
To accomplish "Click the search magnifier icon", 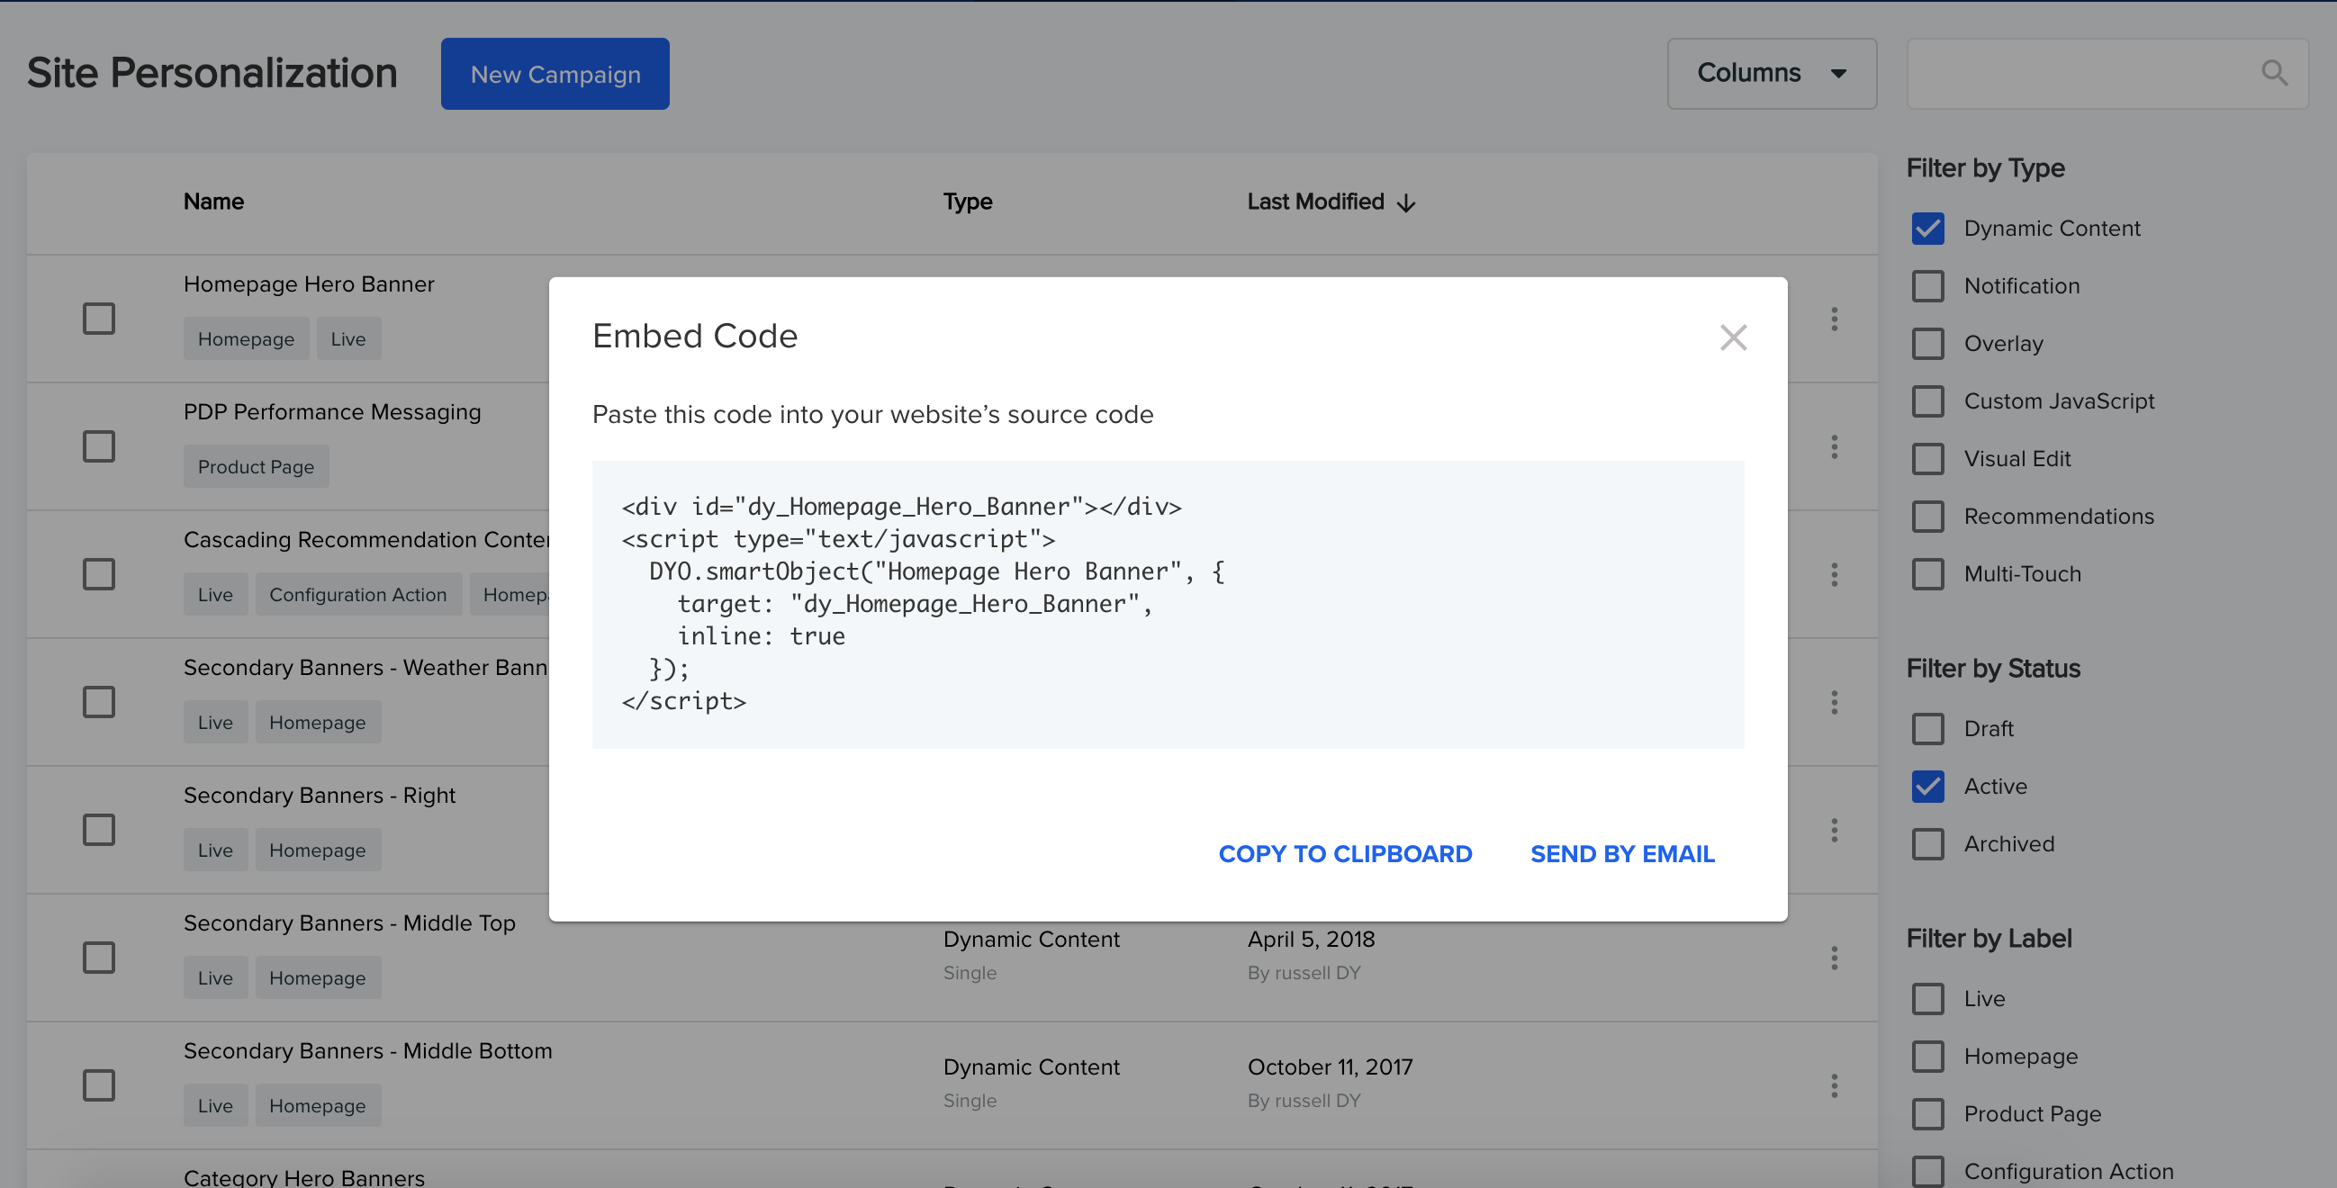I will pyautogui.click(x=2273, y=73).
